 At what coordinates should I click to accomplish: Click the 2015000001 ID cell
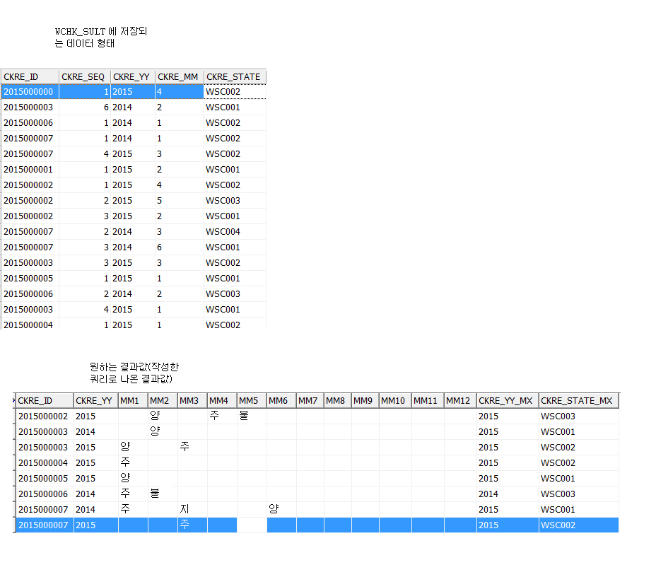(28, 170)
